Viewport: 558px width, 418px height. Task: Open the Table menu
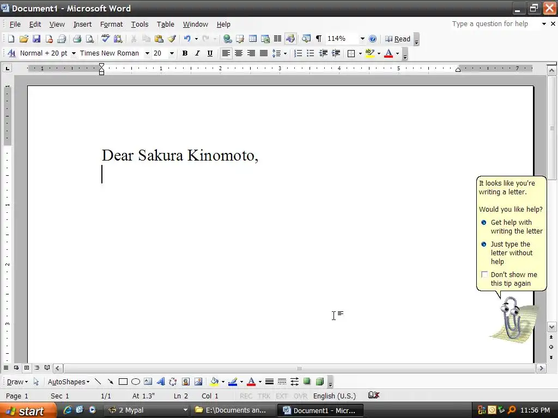pos(166,24)
